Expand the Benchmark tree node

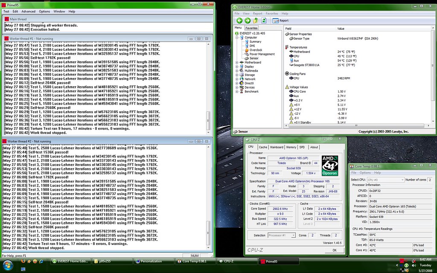tap(236, 91)
